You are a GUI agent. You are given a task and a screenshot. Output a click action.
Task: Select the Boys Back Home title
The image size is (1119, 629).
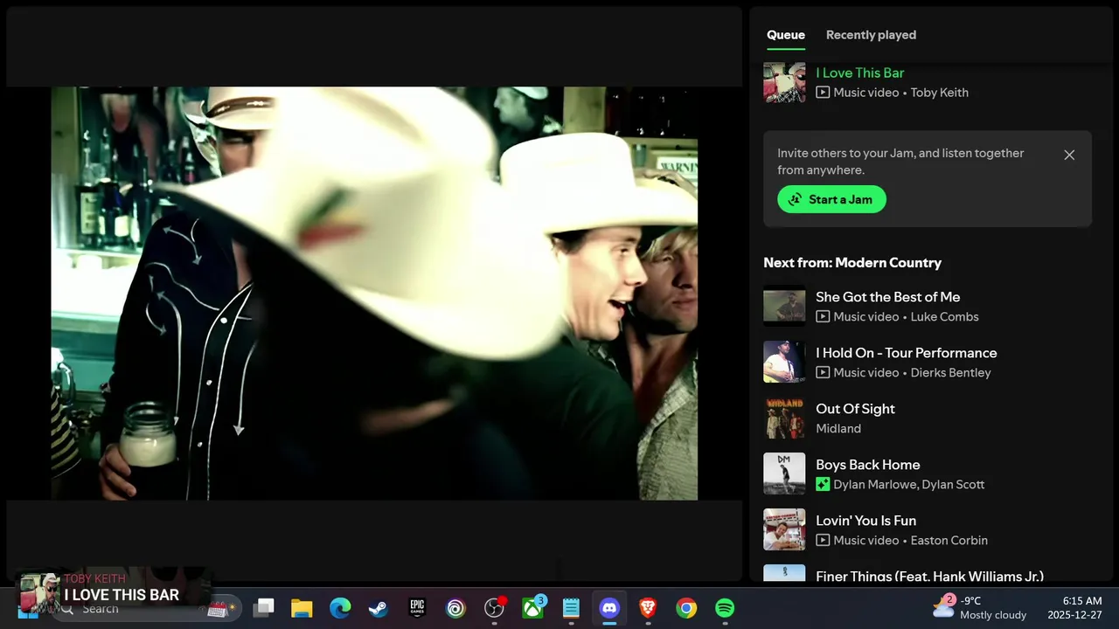click(x=867, y=465)
